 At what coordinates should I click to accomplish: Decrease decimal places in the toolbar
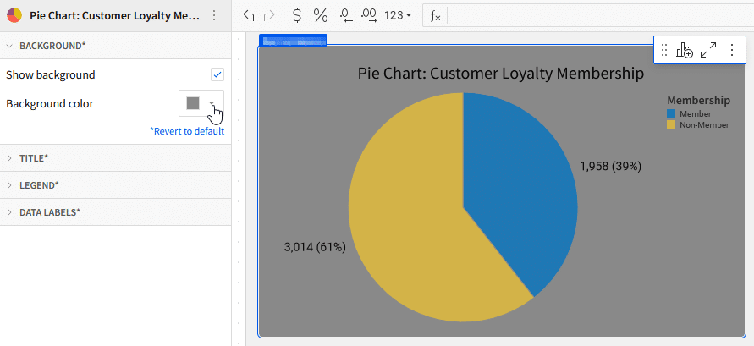click(345, 15)
